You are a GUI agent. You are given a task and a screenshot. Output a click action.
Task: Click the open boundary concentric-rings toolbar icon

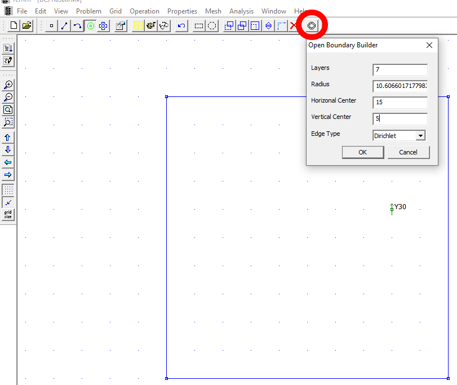[x=312, y=25]
